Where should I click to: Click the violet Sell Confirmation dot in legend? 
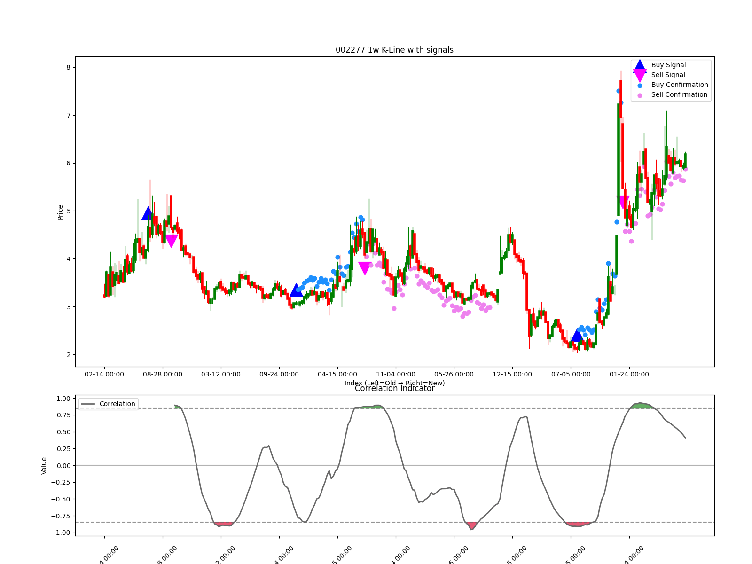pos(640,95)
